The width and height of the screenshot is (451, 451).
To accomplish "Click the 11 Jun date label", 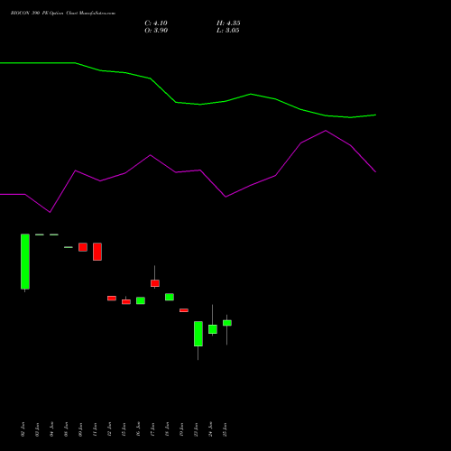I will click(x=96, y=429).
